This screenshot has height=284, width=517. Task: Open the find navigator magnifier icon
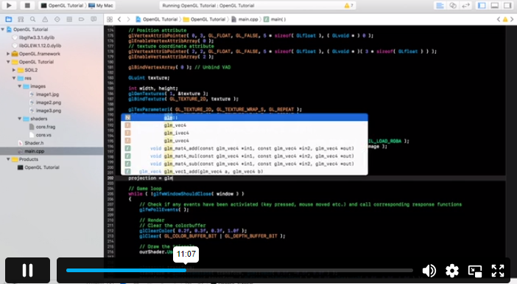point(32,19)
